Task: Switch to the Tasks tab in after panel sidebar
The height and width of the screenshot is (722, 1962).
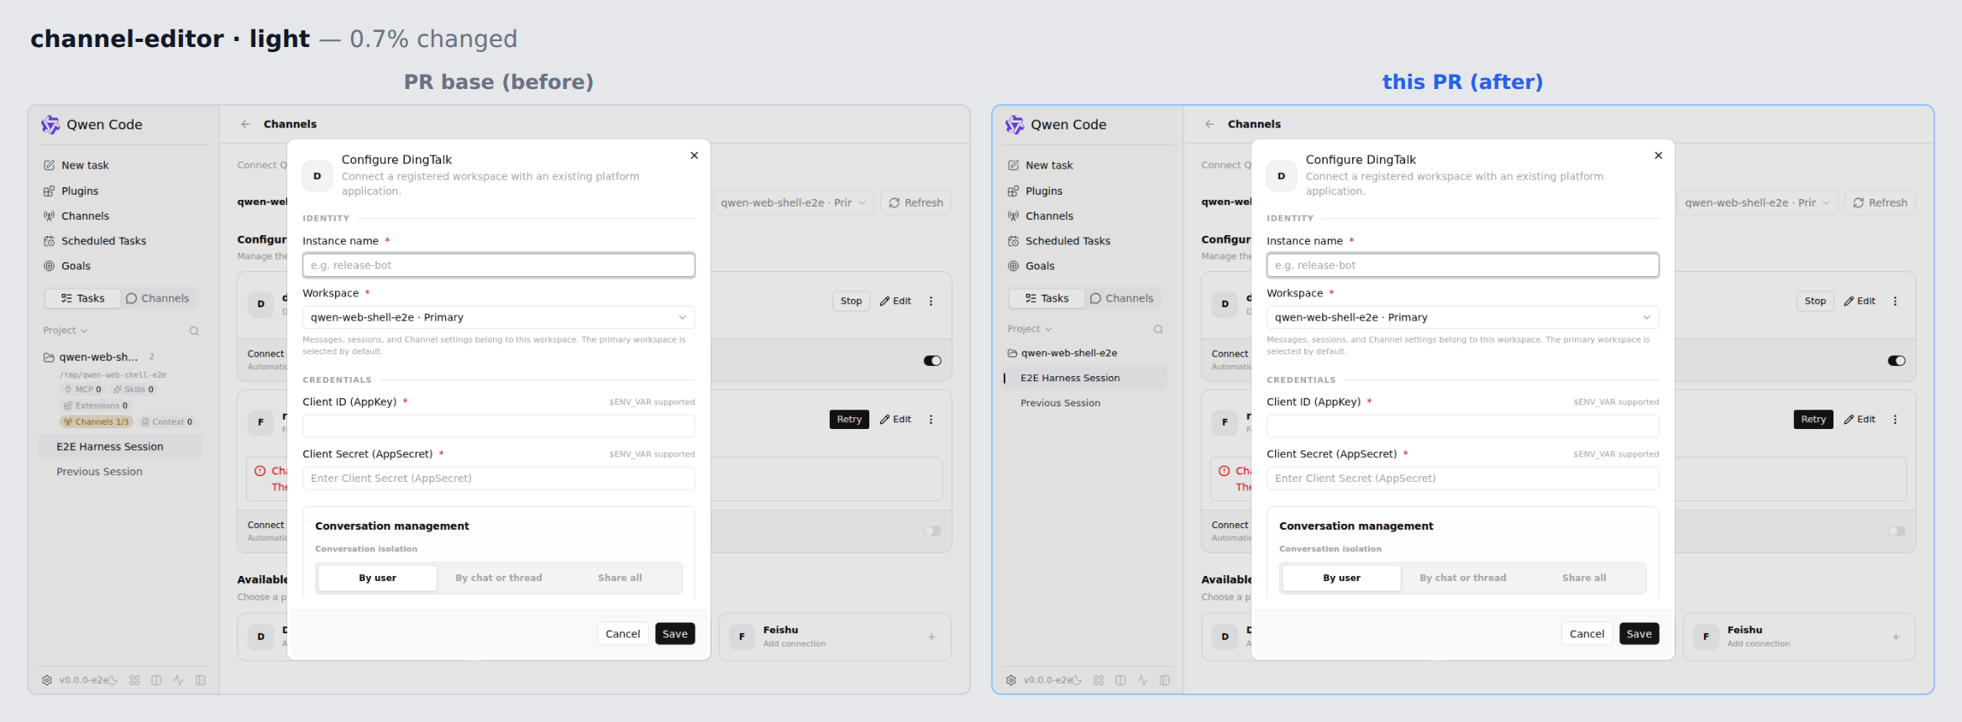Action: coord(1047,299)
